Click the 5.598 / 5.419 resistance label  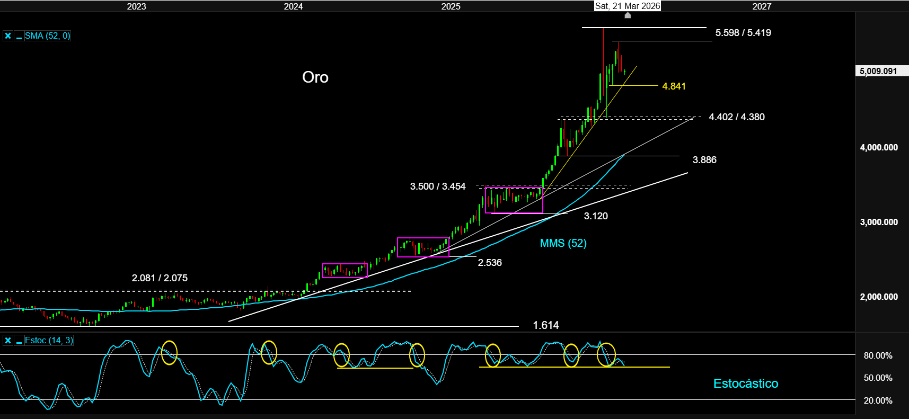coord(743,33)
